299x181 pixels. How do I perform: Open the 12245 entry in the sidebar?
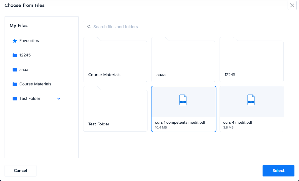[x=25, y=55]
